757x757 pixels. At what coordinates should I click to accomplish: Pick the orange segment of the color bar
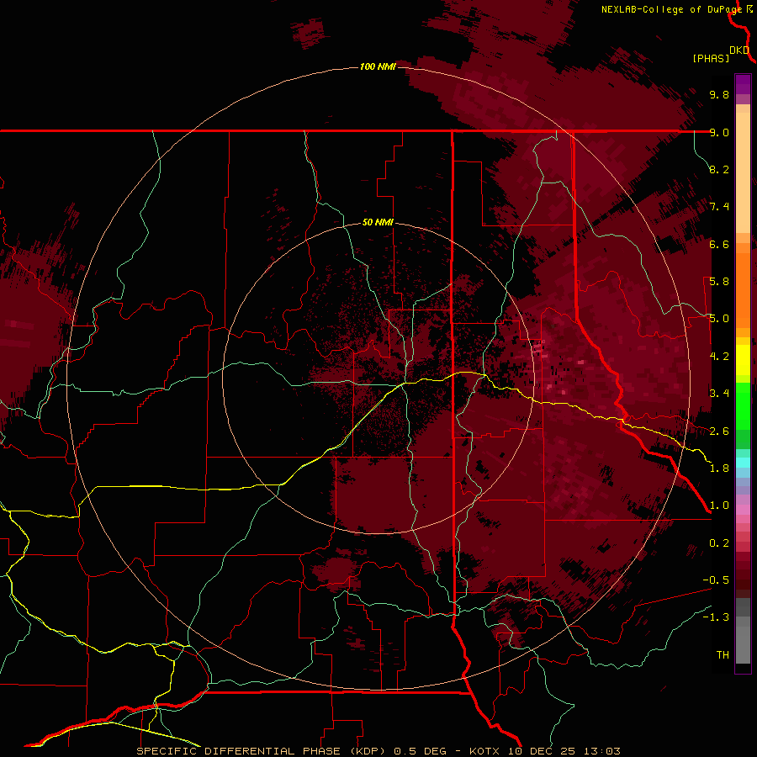[743, 289]
